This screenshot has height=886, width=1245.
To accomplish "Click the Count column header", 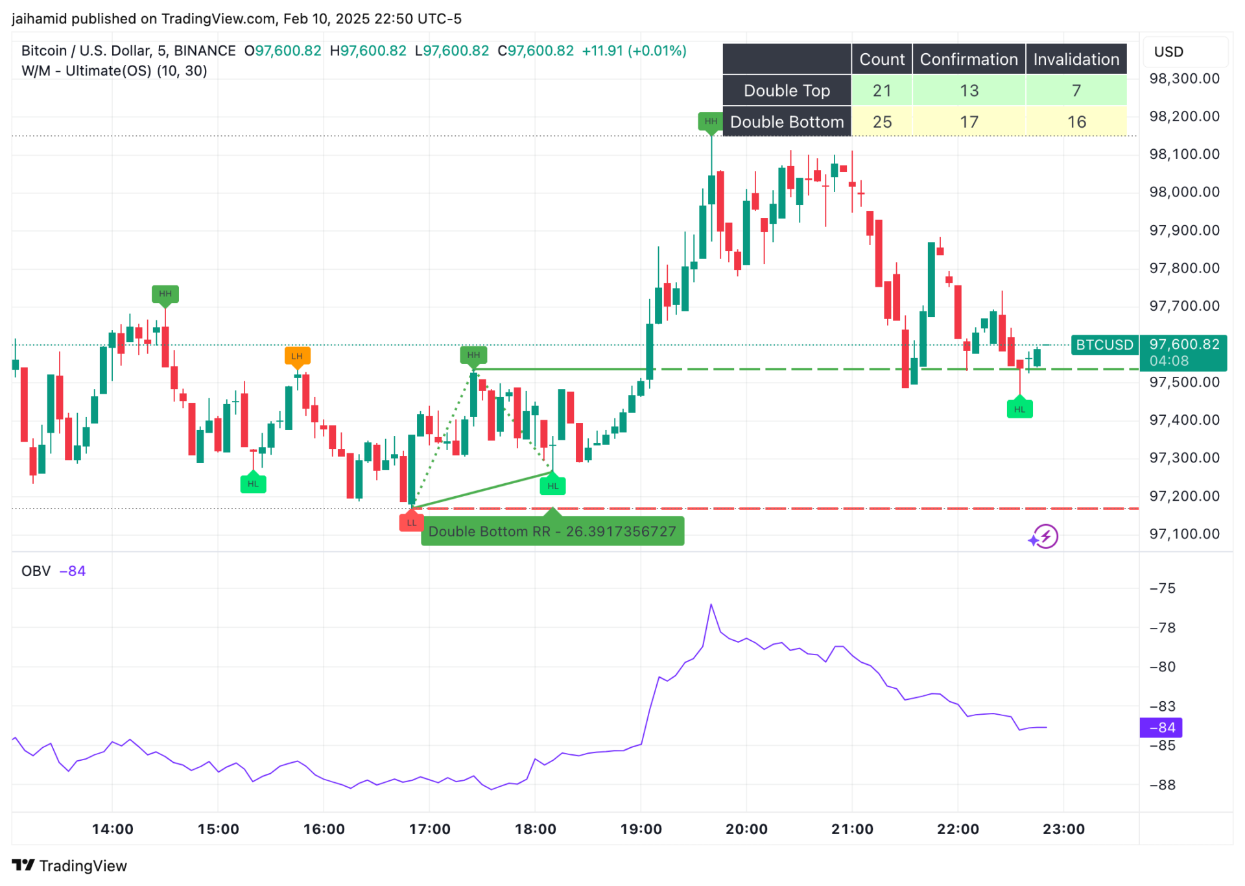I will (x=882, y=59).
